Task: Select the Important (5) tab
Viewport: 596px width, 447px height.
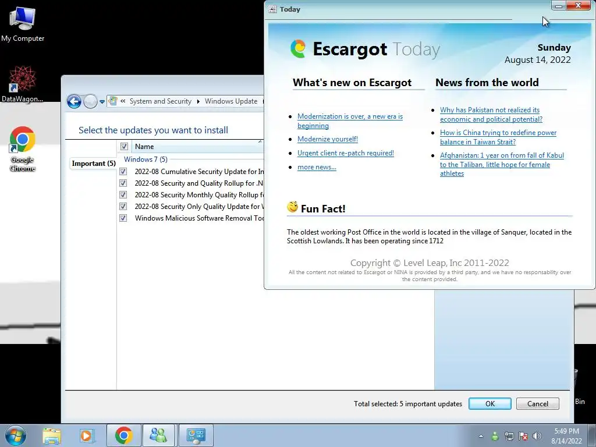Action: (94, 164)
